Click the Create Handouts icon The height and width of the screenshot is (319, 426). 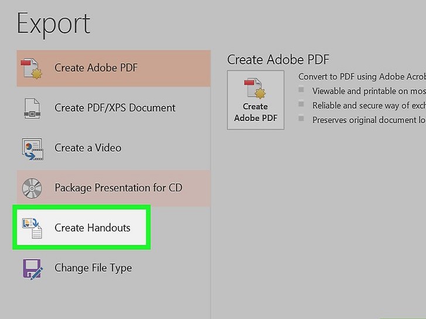pos(32,228)
